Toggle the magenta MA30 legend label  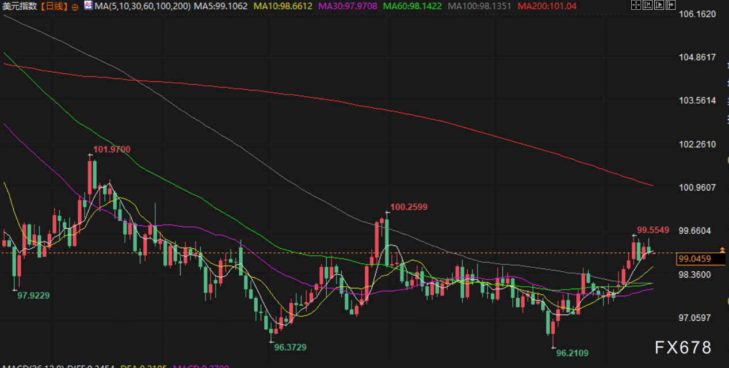pyautogui.click(x=346, y=6)
